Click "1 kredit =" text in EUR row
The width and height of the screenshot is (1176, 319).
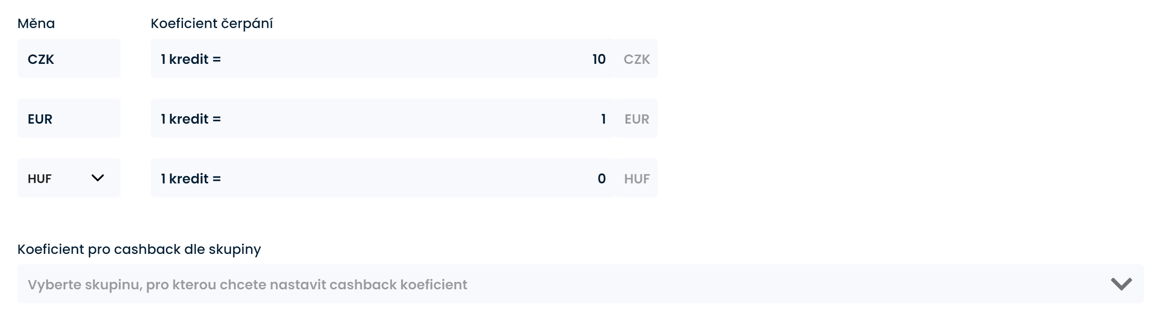point(191,119)
